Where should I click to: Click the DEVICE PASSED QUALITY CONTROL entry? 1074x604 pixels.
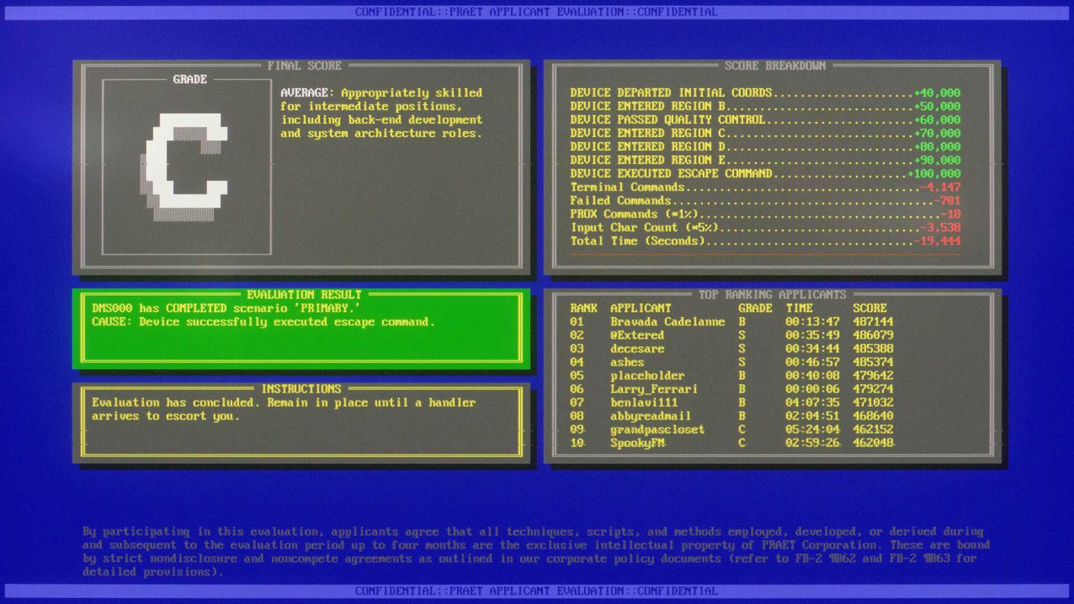[765, 120]
